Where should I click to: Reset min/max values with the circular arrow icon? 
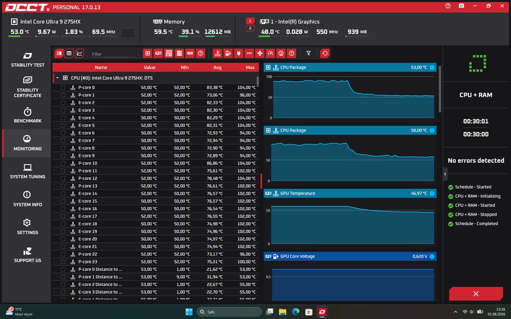(325, 53)
